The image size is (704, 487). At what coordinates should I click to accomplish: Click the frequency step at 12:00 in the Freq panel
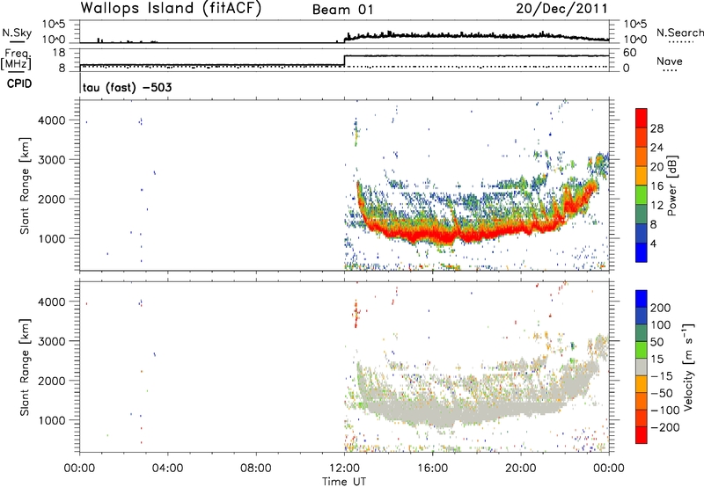click(344, 61)
